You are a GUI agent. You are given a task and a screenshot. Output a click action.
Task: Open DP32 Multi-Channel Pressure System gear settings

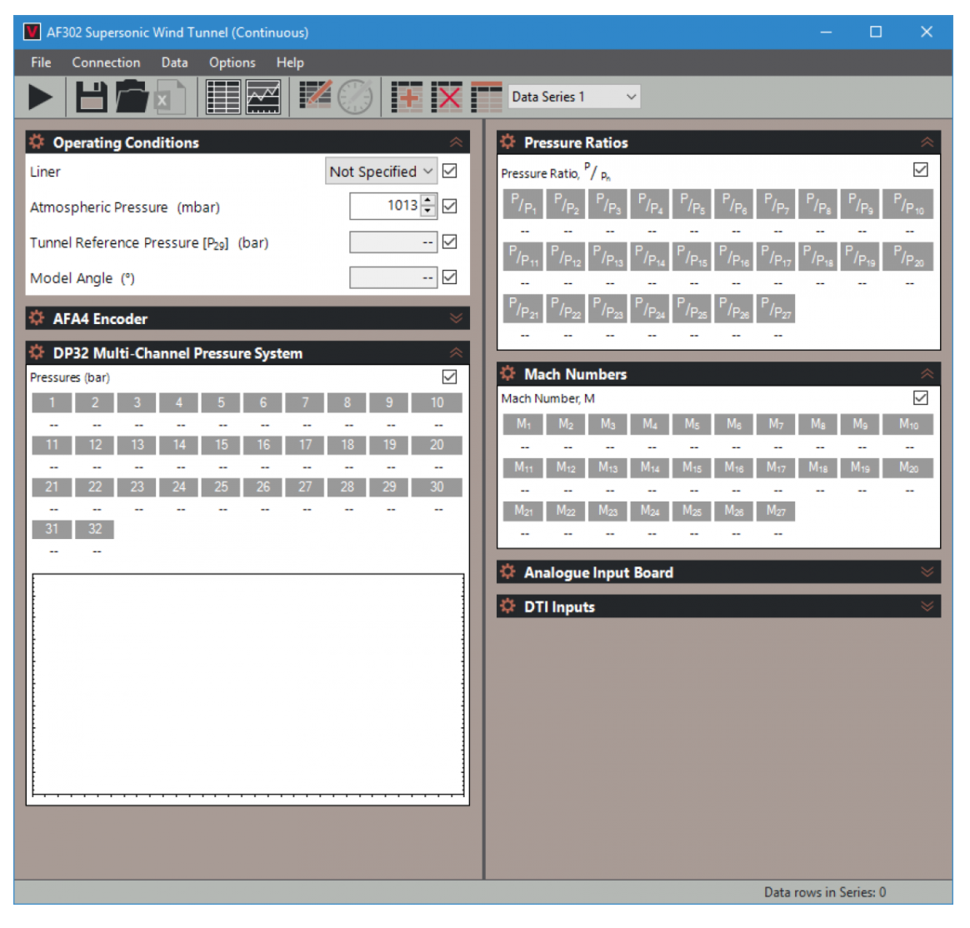click(37, 353)
